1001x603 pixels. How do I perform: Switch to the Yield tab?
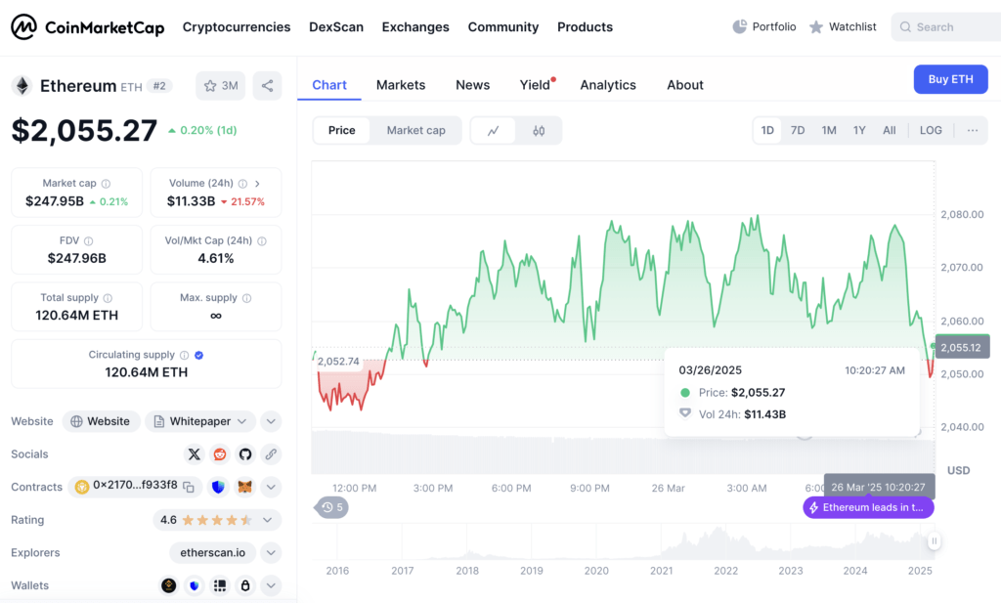coord(537,85)
